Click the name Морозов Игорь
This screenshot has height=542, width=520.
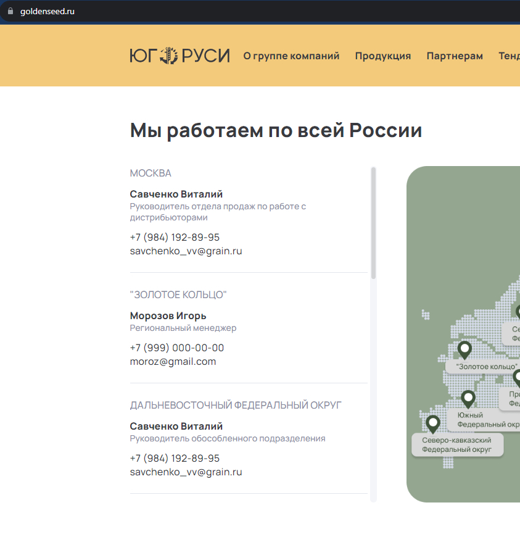pyautogui.click(x=168, y=316)
